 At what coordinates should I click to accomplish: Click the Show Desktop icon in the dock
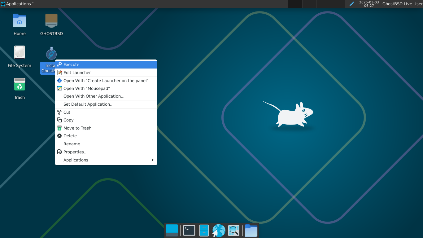pos(172,231)
